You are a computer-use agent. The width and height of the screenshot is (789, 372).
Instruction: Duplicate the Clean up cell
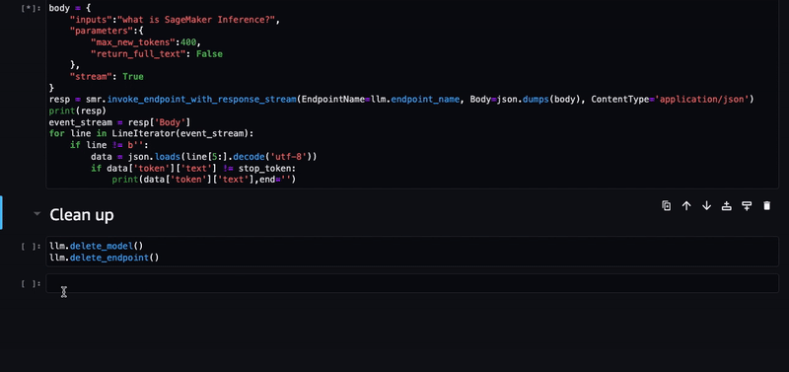[667, 205]
